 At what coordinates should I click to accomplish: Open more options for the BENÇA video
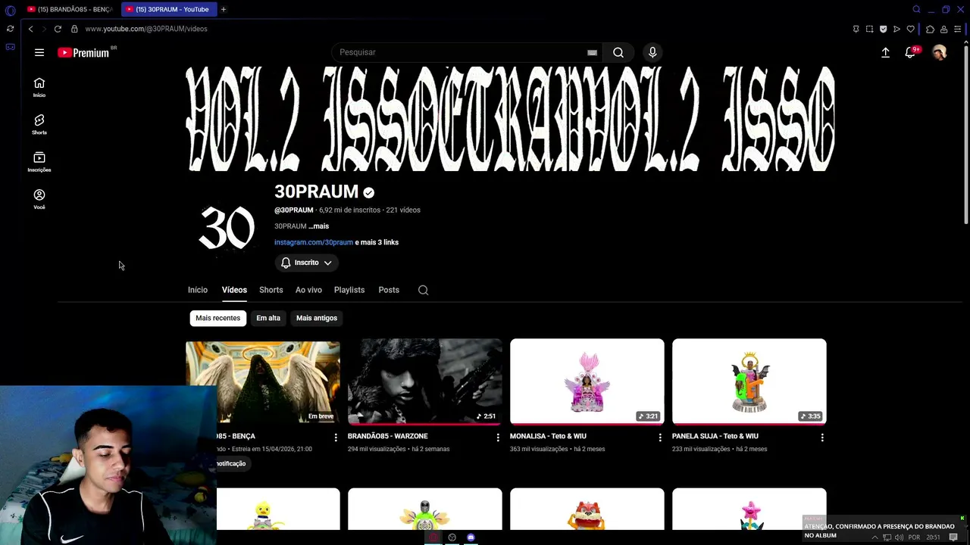click(336, 438)
